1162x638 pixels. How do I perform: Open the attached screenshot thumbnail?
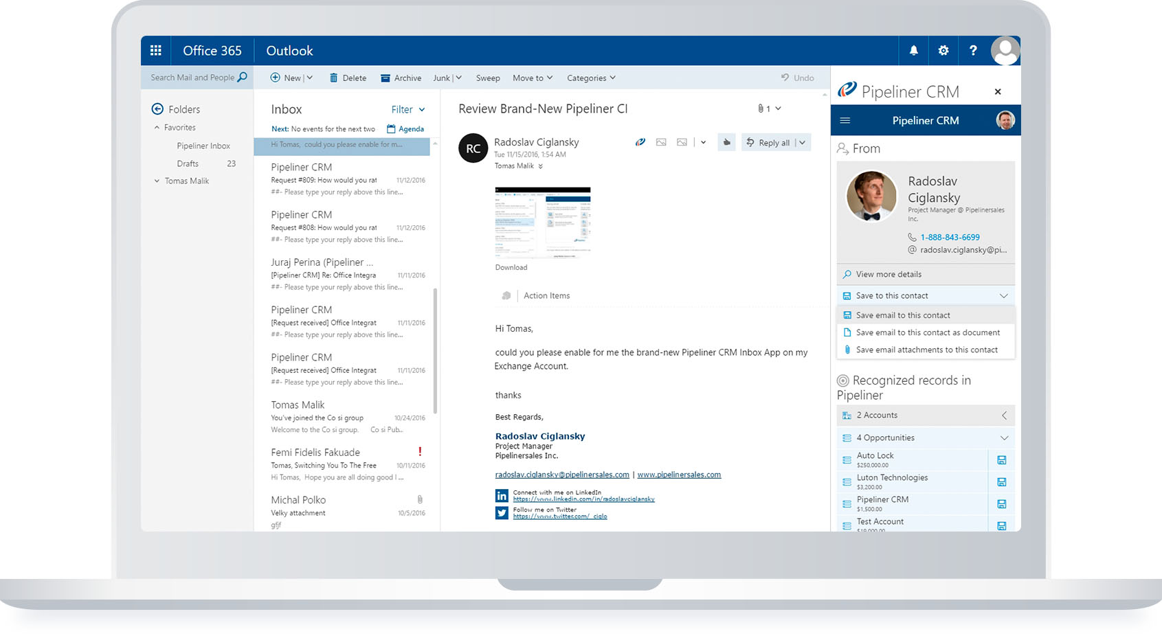pyautogui.click(x=543, y=222)
